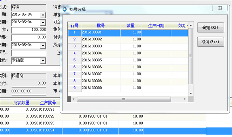Click the 0000-00-00 date value
Screen dimensions: 232x137
(x=21, y=91)
